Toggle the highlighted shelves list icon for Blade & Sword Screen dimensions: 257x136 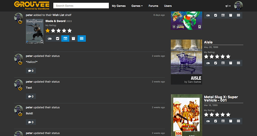82,39
